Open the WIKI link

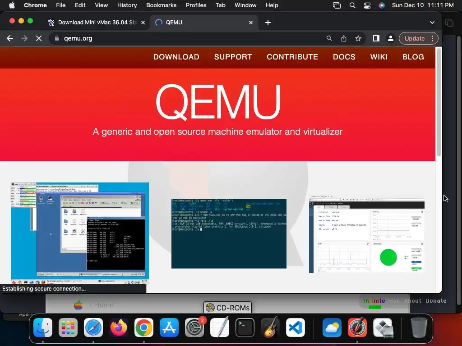pos(379,57)
